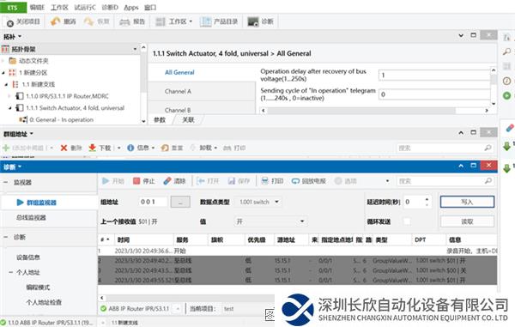
Task: Open the 产品目录 catalog icon
Action: [x=206, y=21]
